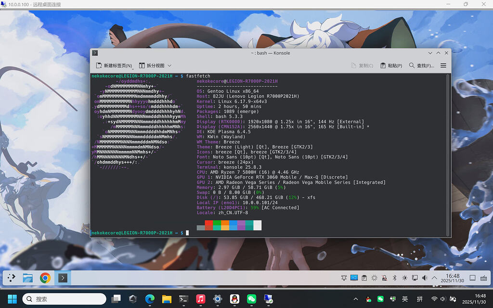493x308 pixels.
Task: Open QQ penguin app from taskbar
Action: (234, 299)
